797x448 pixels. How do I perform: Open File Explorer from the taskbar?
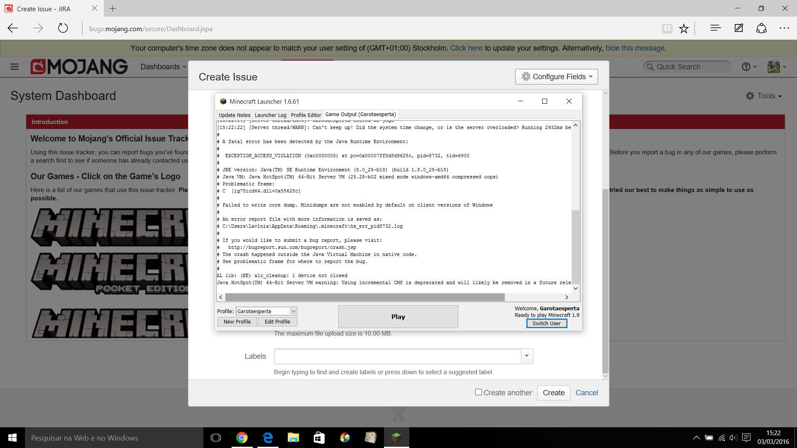293,438
